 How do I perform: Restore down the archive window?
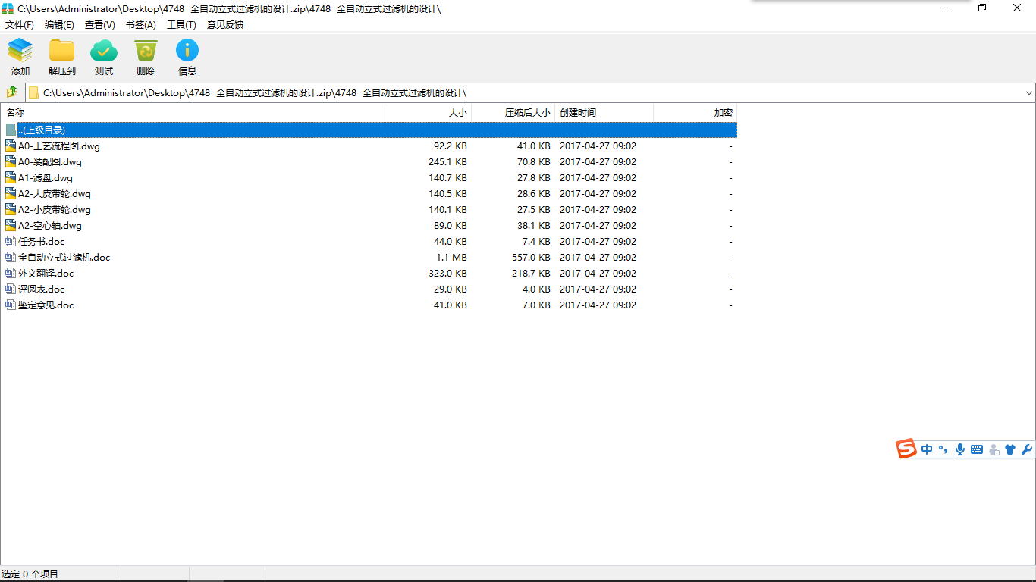(x=982, y=8)
